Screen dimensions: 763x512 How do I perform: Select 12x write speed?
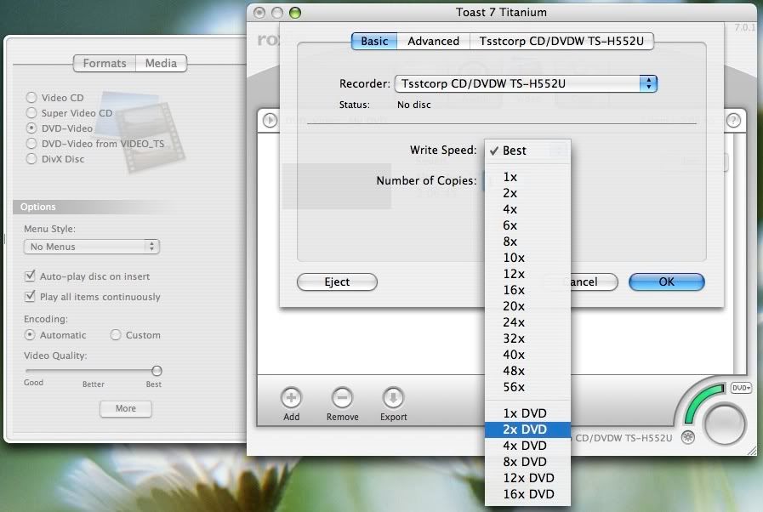(527, 274)
